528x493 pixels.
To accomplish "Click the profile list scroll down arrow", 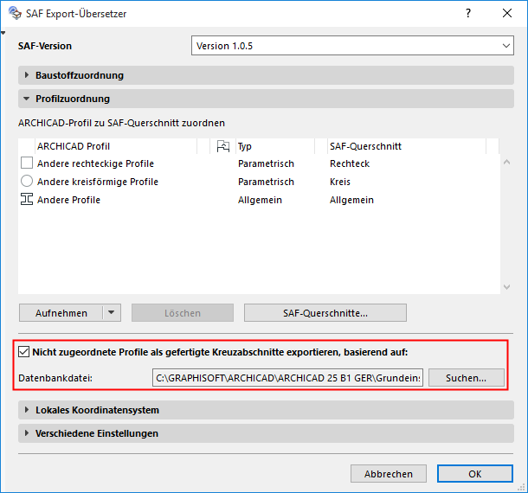I will point(506,286).
